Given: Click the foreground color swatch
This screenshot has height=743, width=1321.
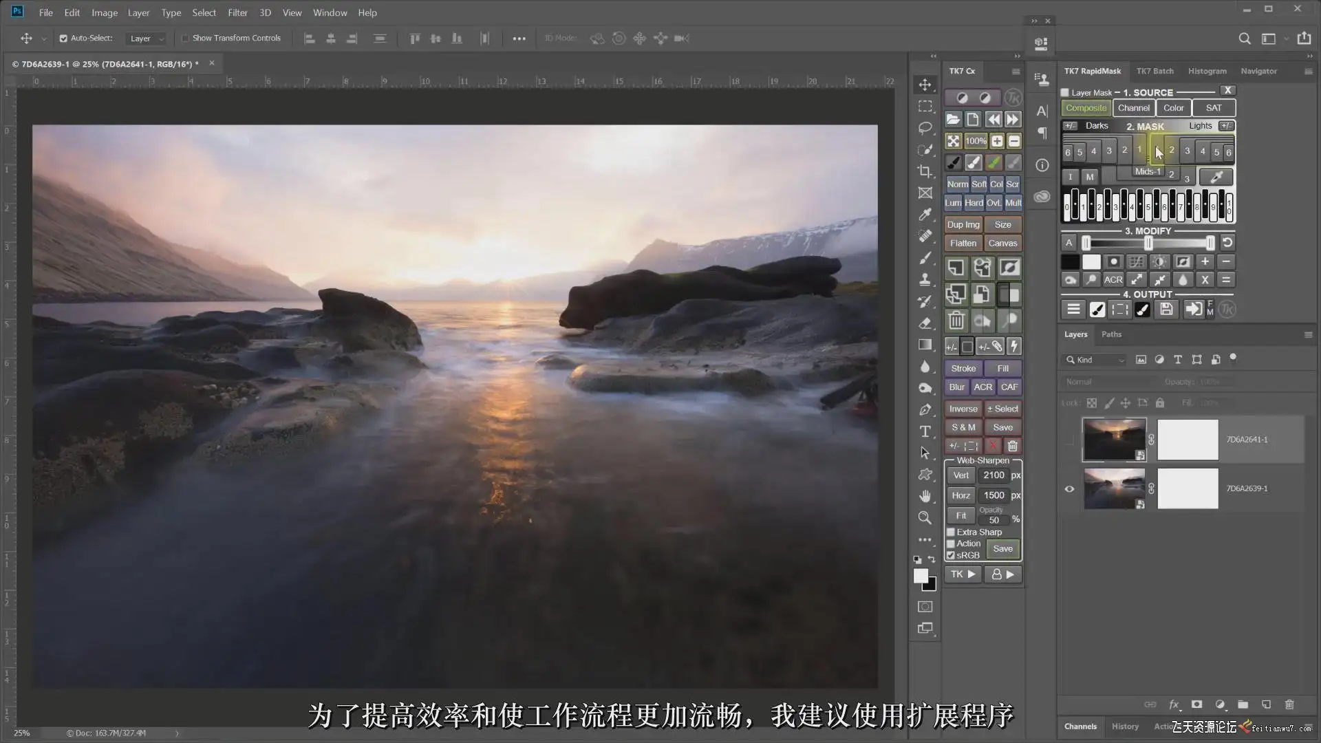Looking at the screenshot, I should (920, 576).
